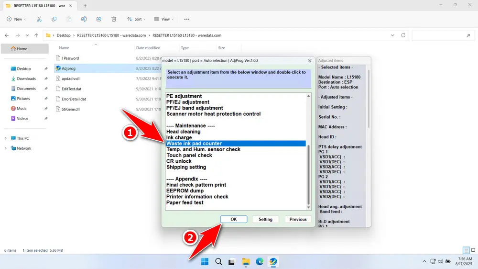The width and height of the screenshot is (478, 269).
Task: Open the Sort dropdown
Action: click(x=136, y=19)
